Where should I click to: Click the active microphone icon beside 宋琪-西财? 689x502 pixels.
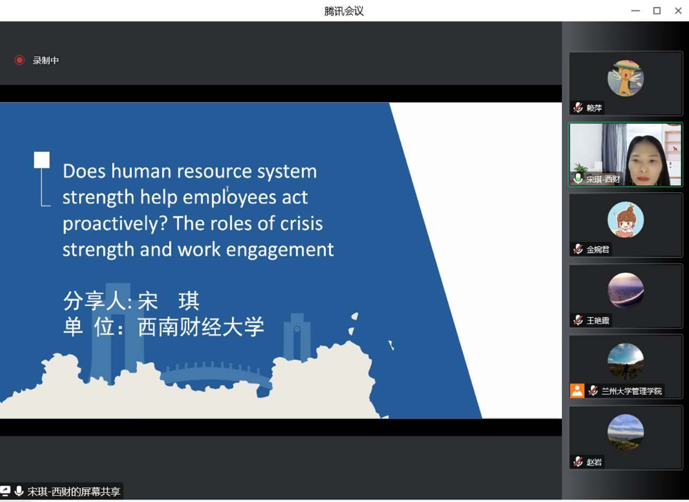click(x=578, y=179)
